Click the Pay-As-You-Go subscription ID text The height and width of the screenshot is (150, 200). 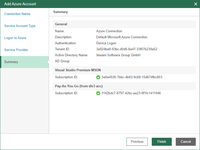pos(131,93)
